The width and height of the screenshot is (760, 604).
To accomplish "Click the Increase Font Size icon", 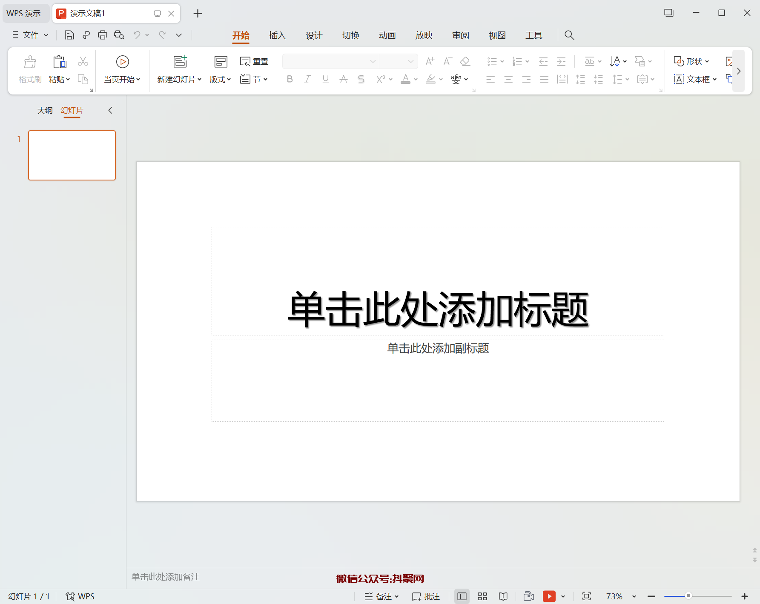I will pos(430,61).
